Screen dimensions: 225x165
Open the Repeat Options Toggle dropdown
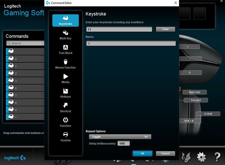(120, 137)
